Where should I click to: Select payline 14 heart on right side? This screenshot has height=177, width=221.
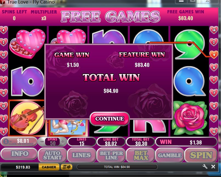(x=214, y=30)
